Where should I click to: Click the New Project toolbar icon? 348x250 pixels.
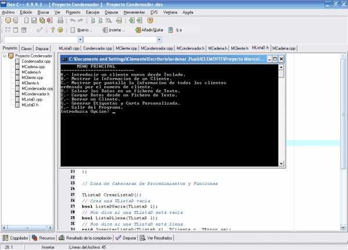point(8,20)
